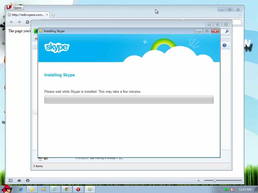
Task: Enable Opera Turbo icon
Action: click(x=28, y=180)
